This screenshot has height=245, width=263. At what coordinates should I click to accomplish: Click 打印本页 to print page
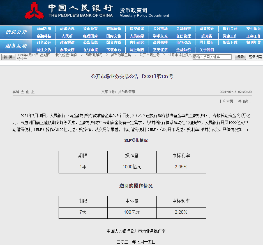[x=226, y=101]
